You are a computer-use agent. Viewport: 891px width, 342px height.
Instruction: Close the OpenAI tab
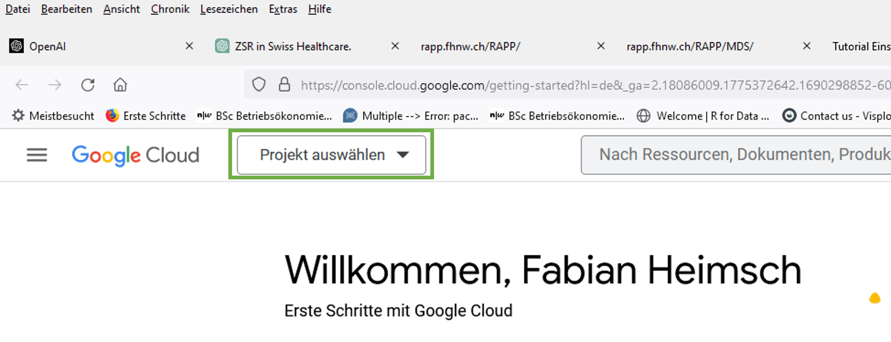pyautogui.click(x=189, y=46)
